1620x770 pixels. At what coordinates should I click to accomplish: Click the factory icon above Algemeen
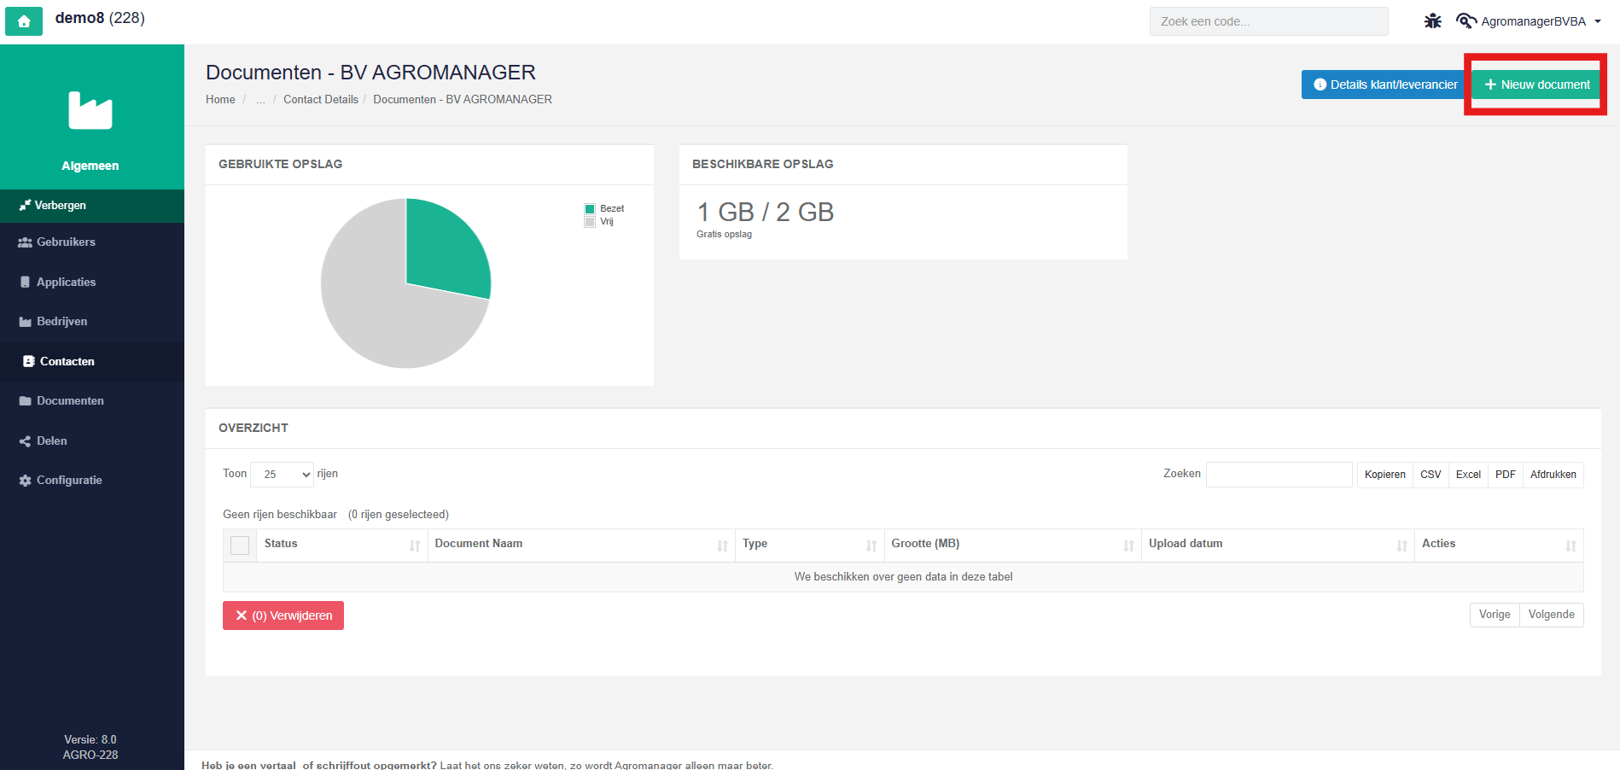click(x=90, y=110)
